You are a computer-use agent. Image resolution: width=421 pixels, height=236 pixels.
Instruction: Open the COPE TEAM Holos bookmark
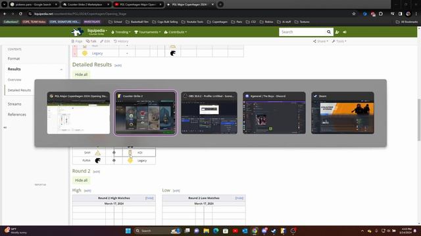click(x=34, y=22)
